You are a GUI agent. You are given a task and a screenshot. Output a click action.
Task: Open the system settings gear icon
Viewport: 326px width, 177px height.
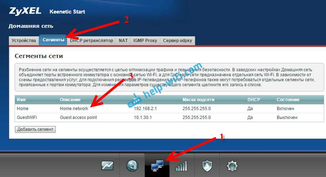tap(232, 166)
